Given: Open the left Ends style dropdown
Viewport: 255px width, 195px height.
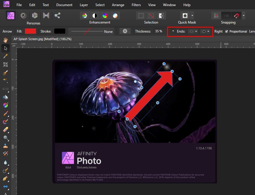Looking at the screenshot, I should click(x=193, y=31).
